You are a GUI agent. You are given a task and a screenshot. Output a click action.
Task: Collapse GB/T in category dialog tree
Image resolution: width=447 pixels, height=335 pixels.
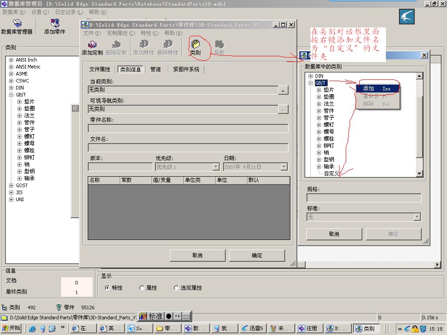(x=310, y=83)
